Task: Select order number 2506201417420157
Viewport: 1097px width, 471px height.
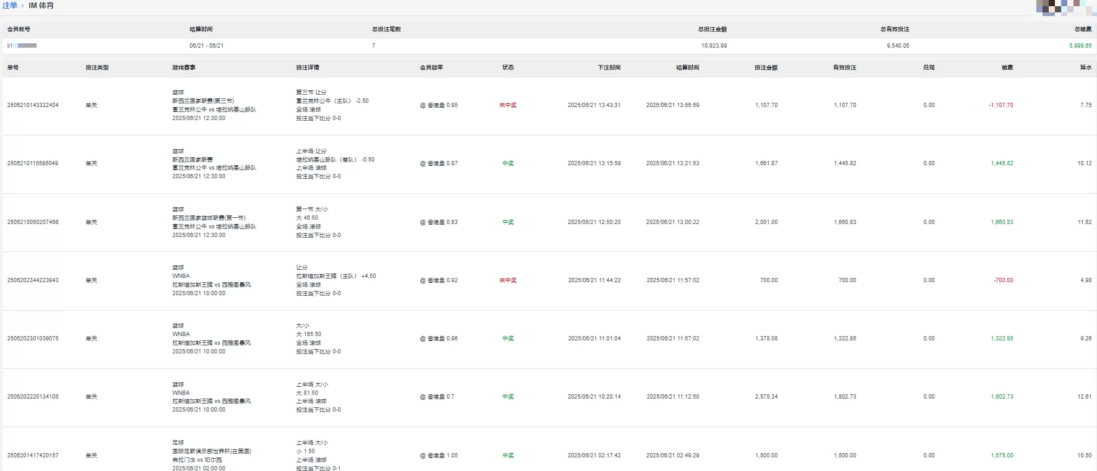Action: (x=33, y=456)
